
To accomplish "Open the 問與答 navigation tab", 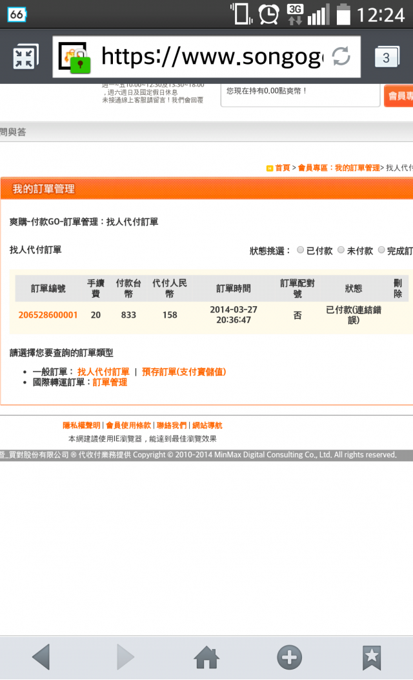I will click(13, 132).
